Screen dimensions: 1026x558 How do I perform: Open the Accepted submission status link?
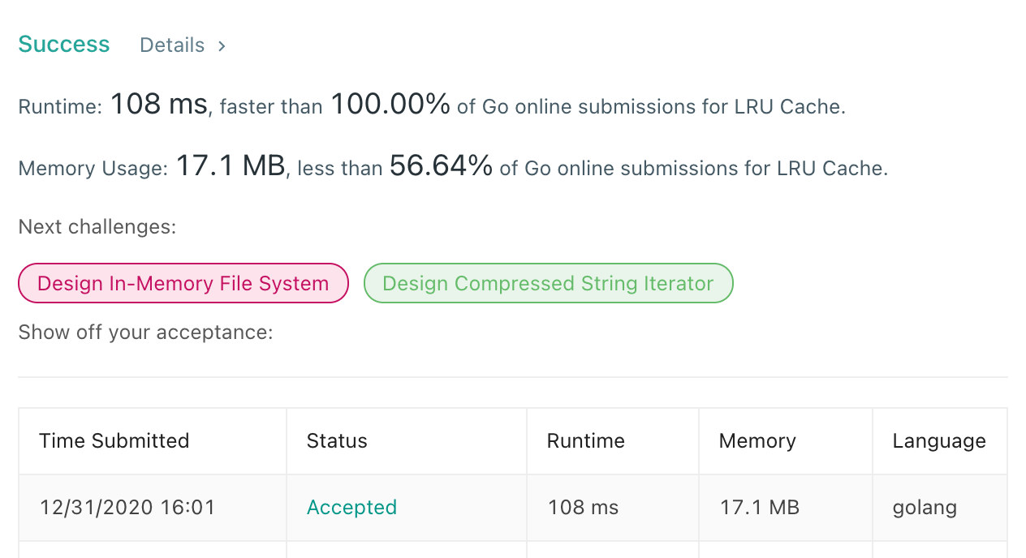(x=351, y=508)
